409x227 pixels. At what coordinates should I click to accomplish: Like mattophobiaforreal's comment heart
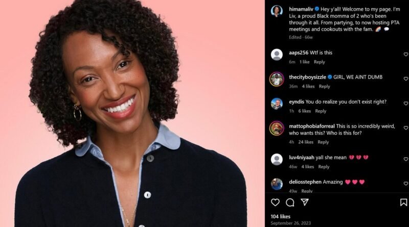(406, 128)
